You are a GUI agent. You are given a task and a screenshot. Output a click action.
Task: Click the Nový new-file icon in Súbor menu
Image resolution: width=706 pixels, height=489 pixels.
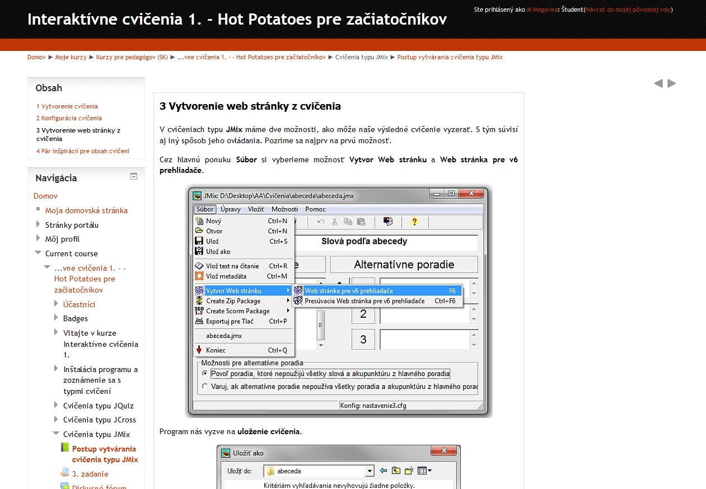(199, 221)
